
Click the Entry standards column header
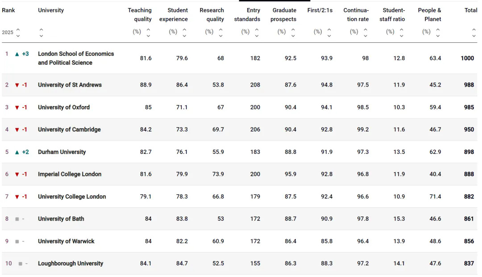[248, 15]
